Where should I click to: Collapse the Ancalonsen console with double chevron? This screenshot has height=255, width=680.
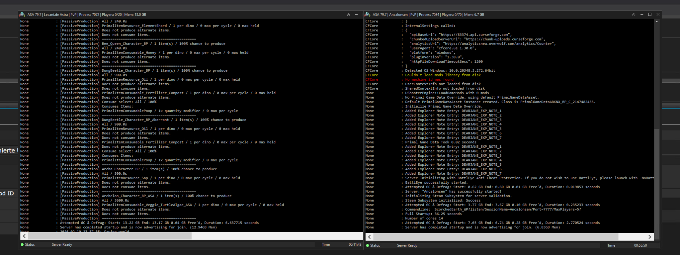[x=634, y=15]
